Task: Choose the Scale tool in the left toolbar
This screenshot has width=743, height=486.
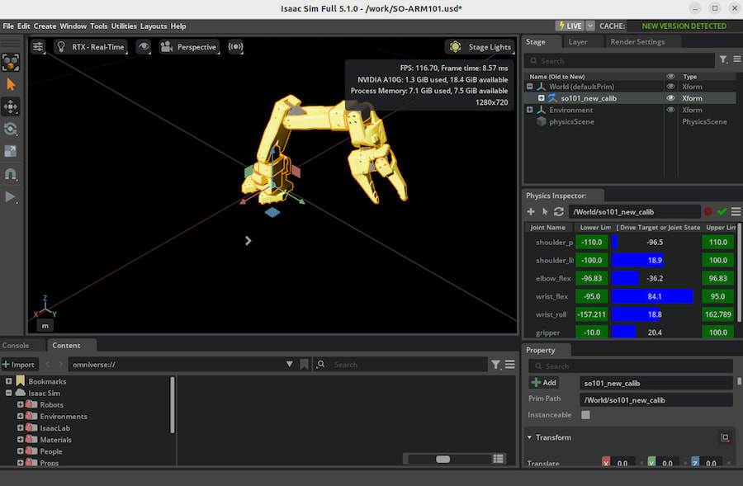Action: pos(11,151)
